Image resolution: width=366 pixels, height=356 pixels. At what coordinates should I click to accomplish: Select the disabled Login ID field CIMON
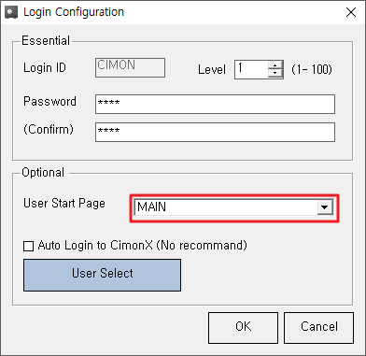(x=130, y=67)
